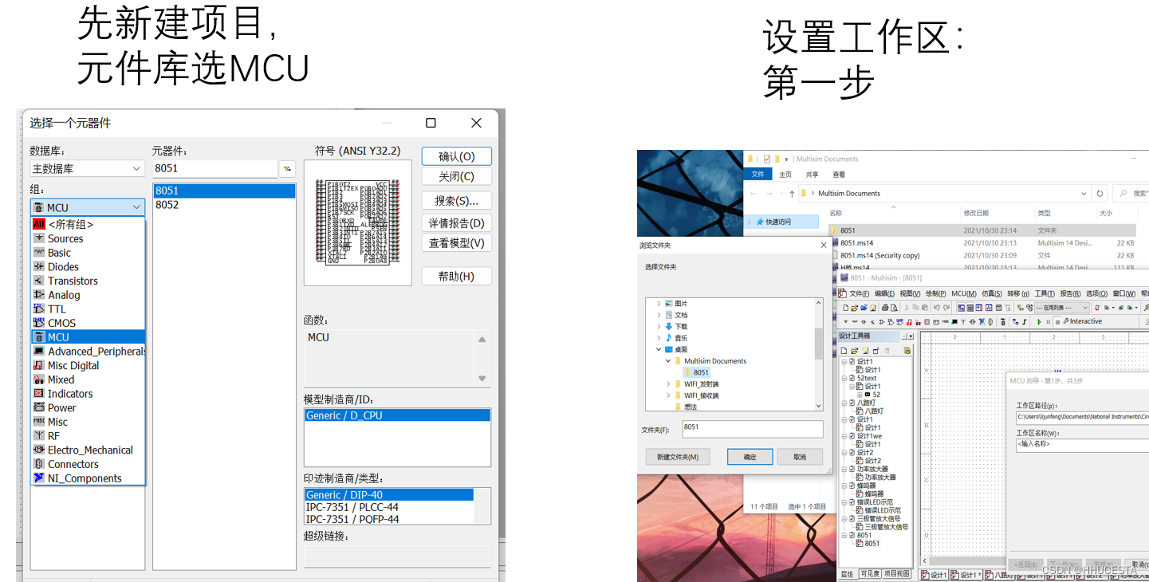1149x582 pixels.
Task: Expand 快速访问 in the Explorer sidebar
Action: pyautogui.click(x=750, y=222)
